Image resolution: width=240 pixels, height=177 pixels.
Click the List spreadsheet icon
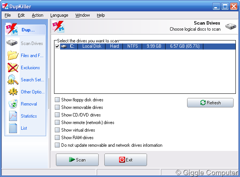pyautogui.click(x=13, y=128)
